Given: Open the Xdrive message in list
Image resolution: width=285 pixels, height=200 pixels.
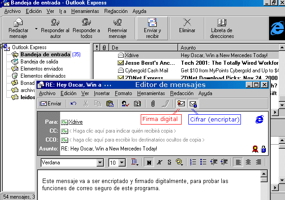Looking at the screenshot, I should (x=186, y=55).
